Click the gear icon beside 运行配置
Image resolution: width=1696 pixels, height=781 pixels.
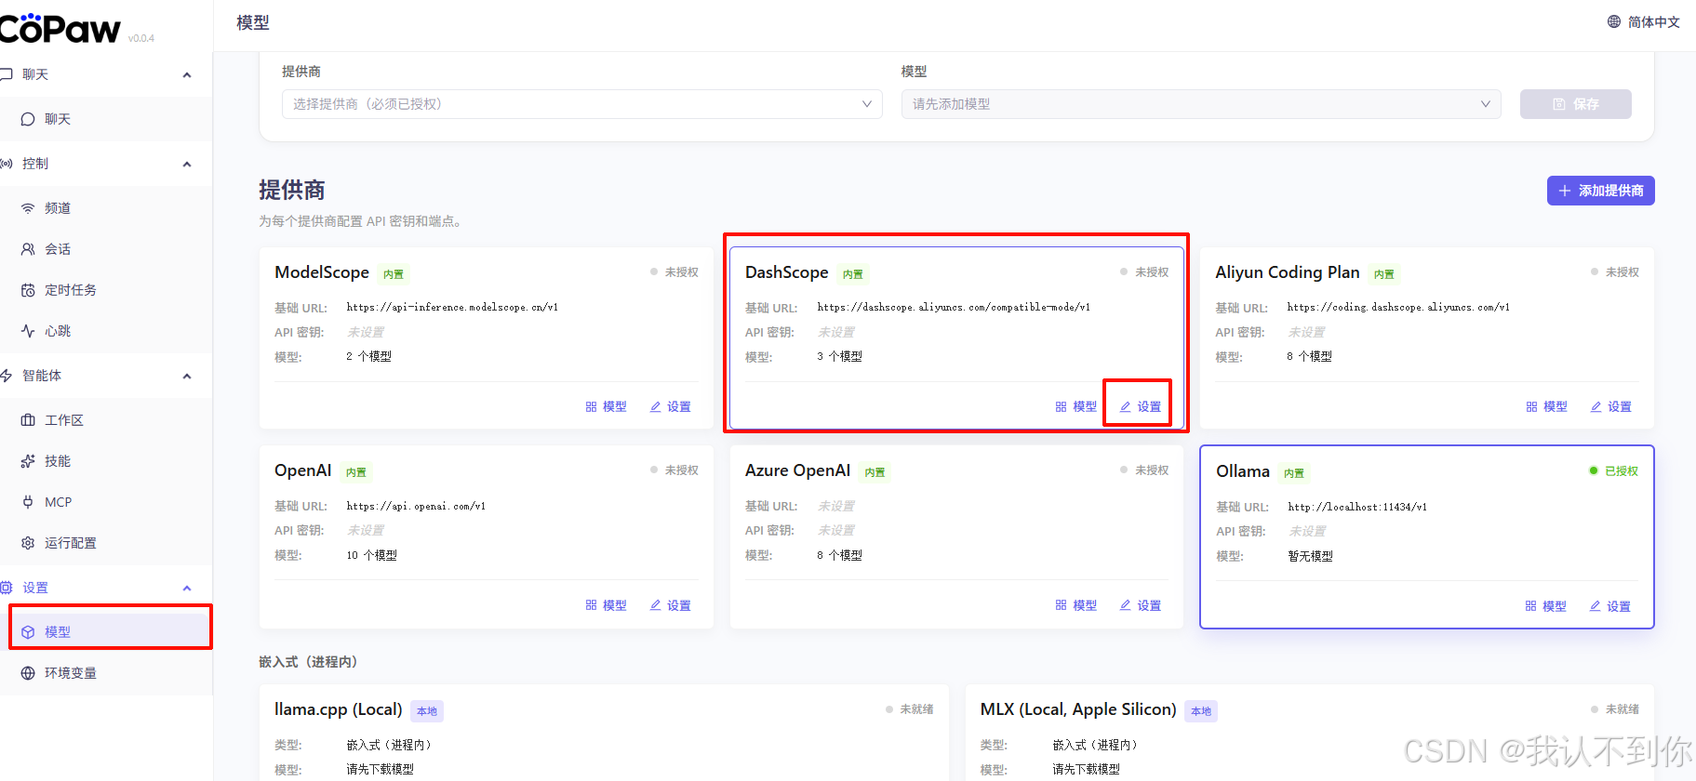click(x=28, y=543)
